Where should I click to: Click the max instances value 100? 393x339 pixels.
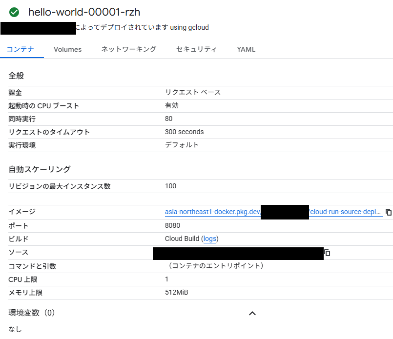pos(170,186)
